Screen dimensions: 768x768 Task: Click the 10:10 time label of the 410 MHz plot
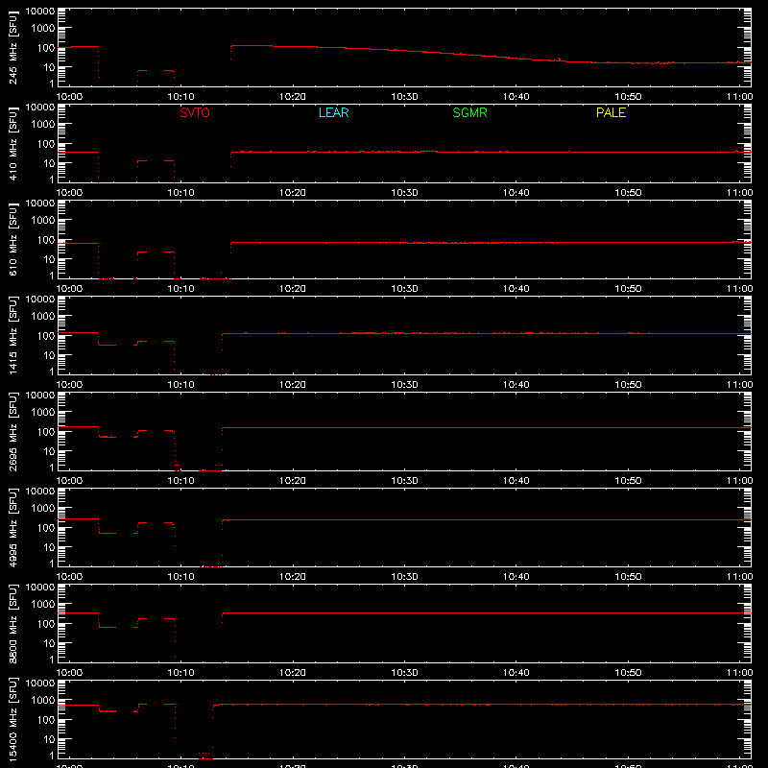[x=180, y=193]
